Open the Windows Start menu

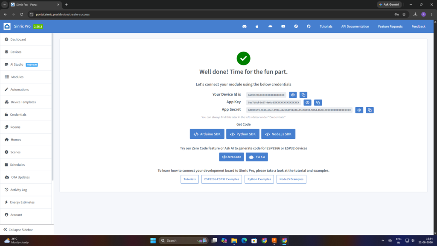[x=153, y=240]
